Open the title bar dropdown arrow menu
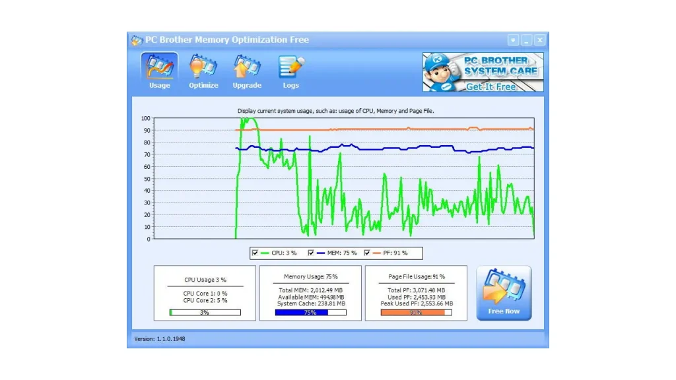 pyautogui.click(x=512, y=40)
